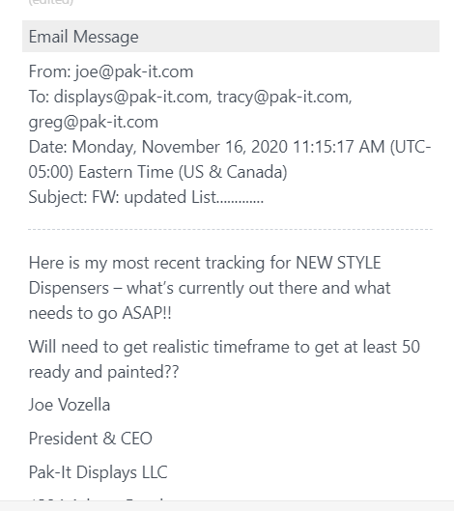
Task: Select the tracy@pak-it.com recipient address
Action: 283,97
